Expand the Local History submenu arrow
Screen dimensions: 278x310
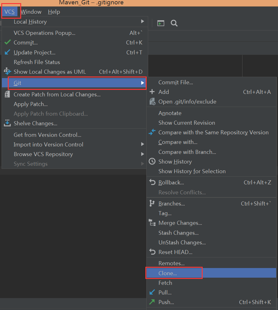tap(142, 21)
